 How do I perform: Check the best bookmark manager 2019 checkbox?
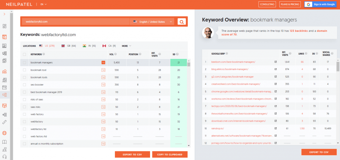25,92
